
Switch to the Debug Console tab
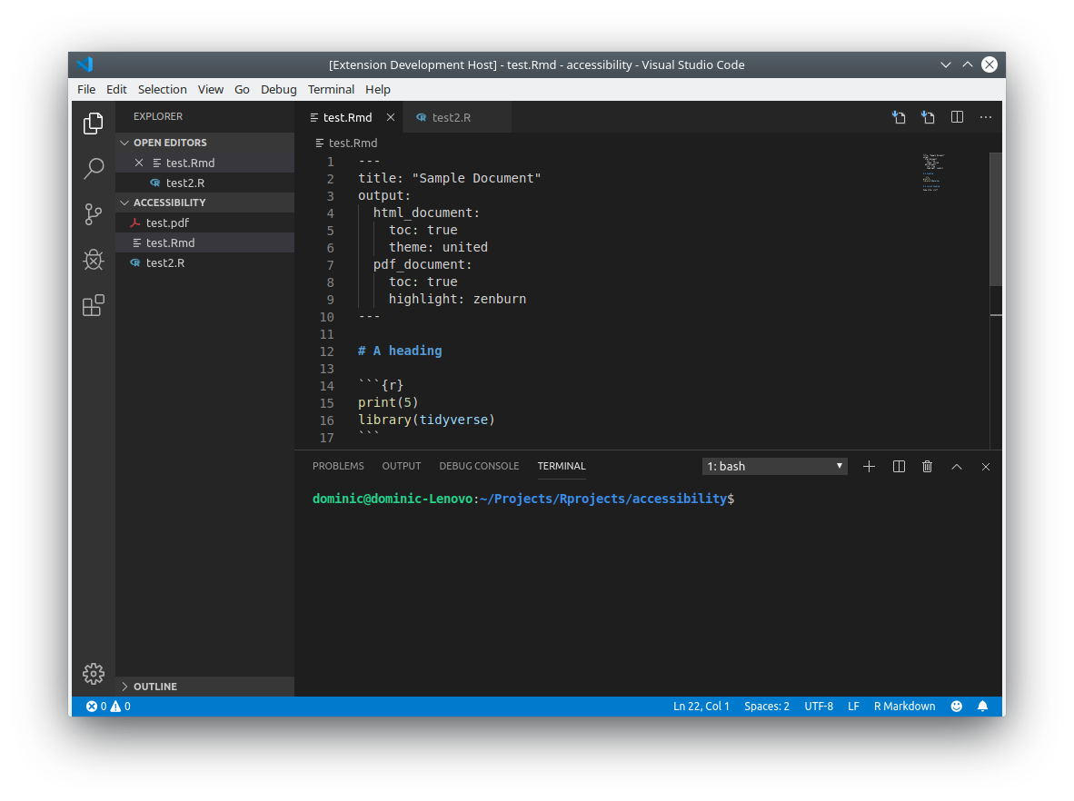pos(479,466)
